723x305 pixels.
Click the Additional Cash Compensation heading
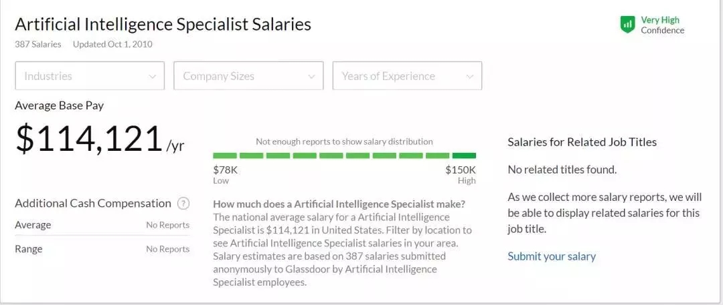click(93, 204)
